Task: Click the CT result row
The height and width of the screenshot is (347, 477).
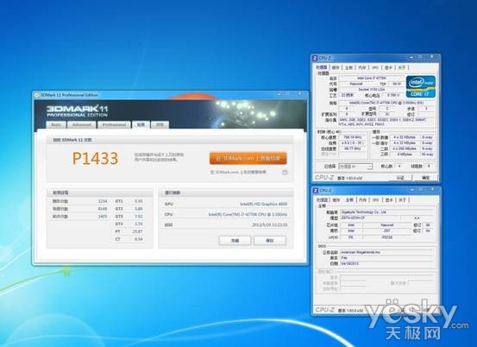Action: pyautogui.click(x=129, y=239)
